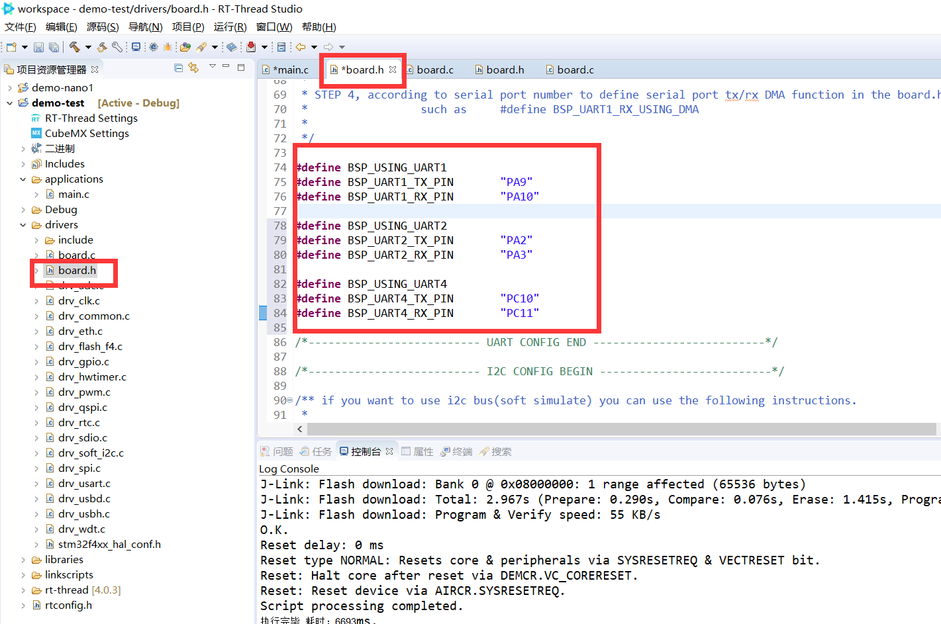
Task: Click the editor horizontal scrollbar track
Action: click(x=622, y=429)
